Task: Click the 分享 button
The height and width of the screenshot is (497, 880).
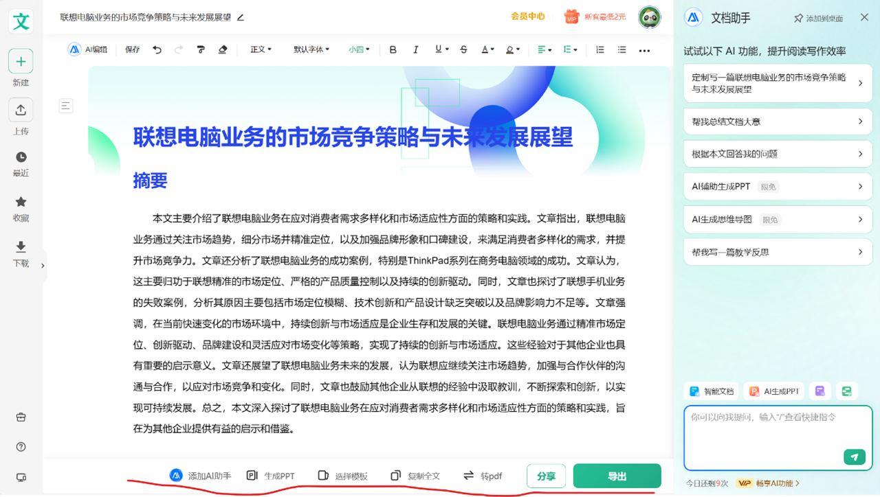Action: (546, 476)
